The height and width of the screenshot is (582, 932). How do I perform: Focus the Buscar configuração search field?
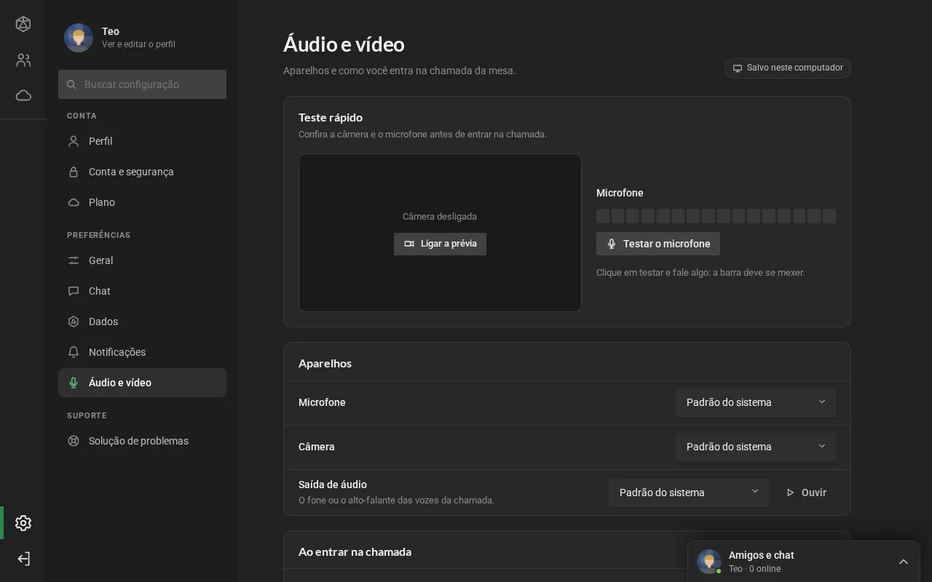[x=142, y=84]
